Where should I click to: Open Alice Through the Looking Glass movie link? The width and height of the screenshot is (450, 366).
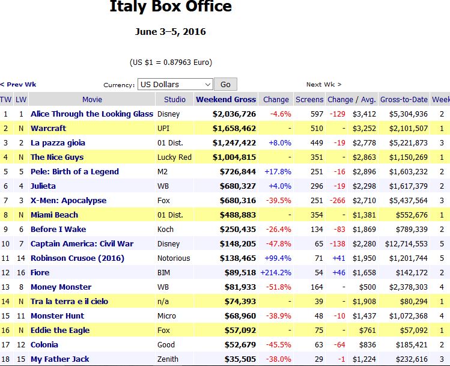tap(92, 114)
